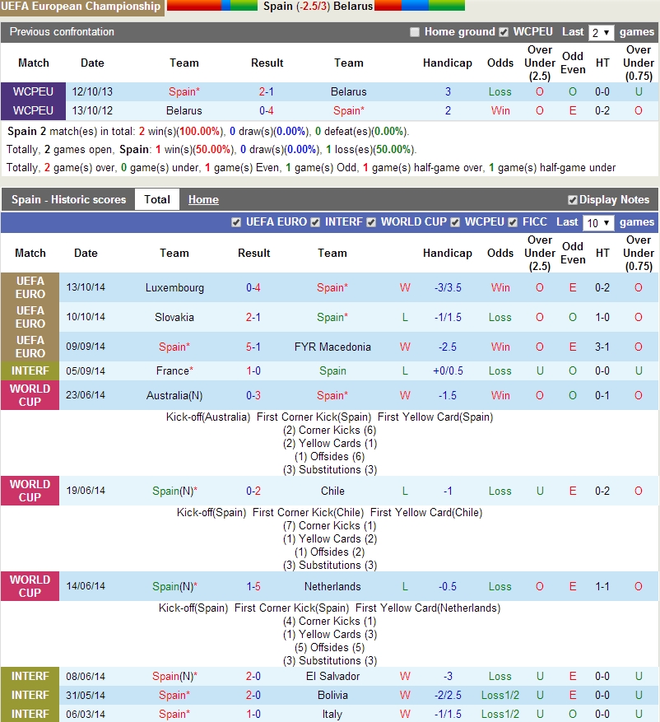Click Loss1/2 odds in Bolivia row

tap(500, 696)
